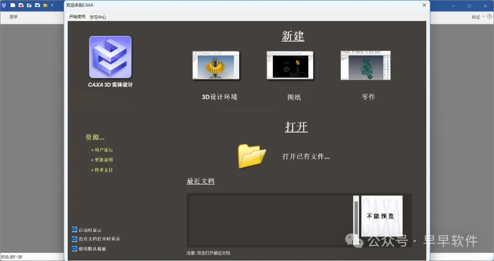494x261 pixels.
Task: Click the 不能预览 preview thumbnail
Action: (382, 216)
